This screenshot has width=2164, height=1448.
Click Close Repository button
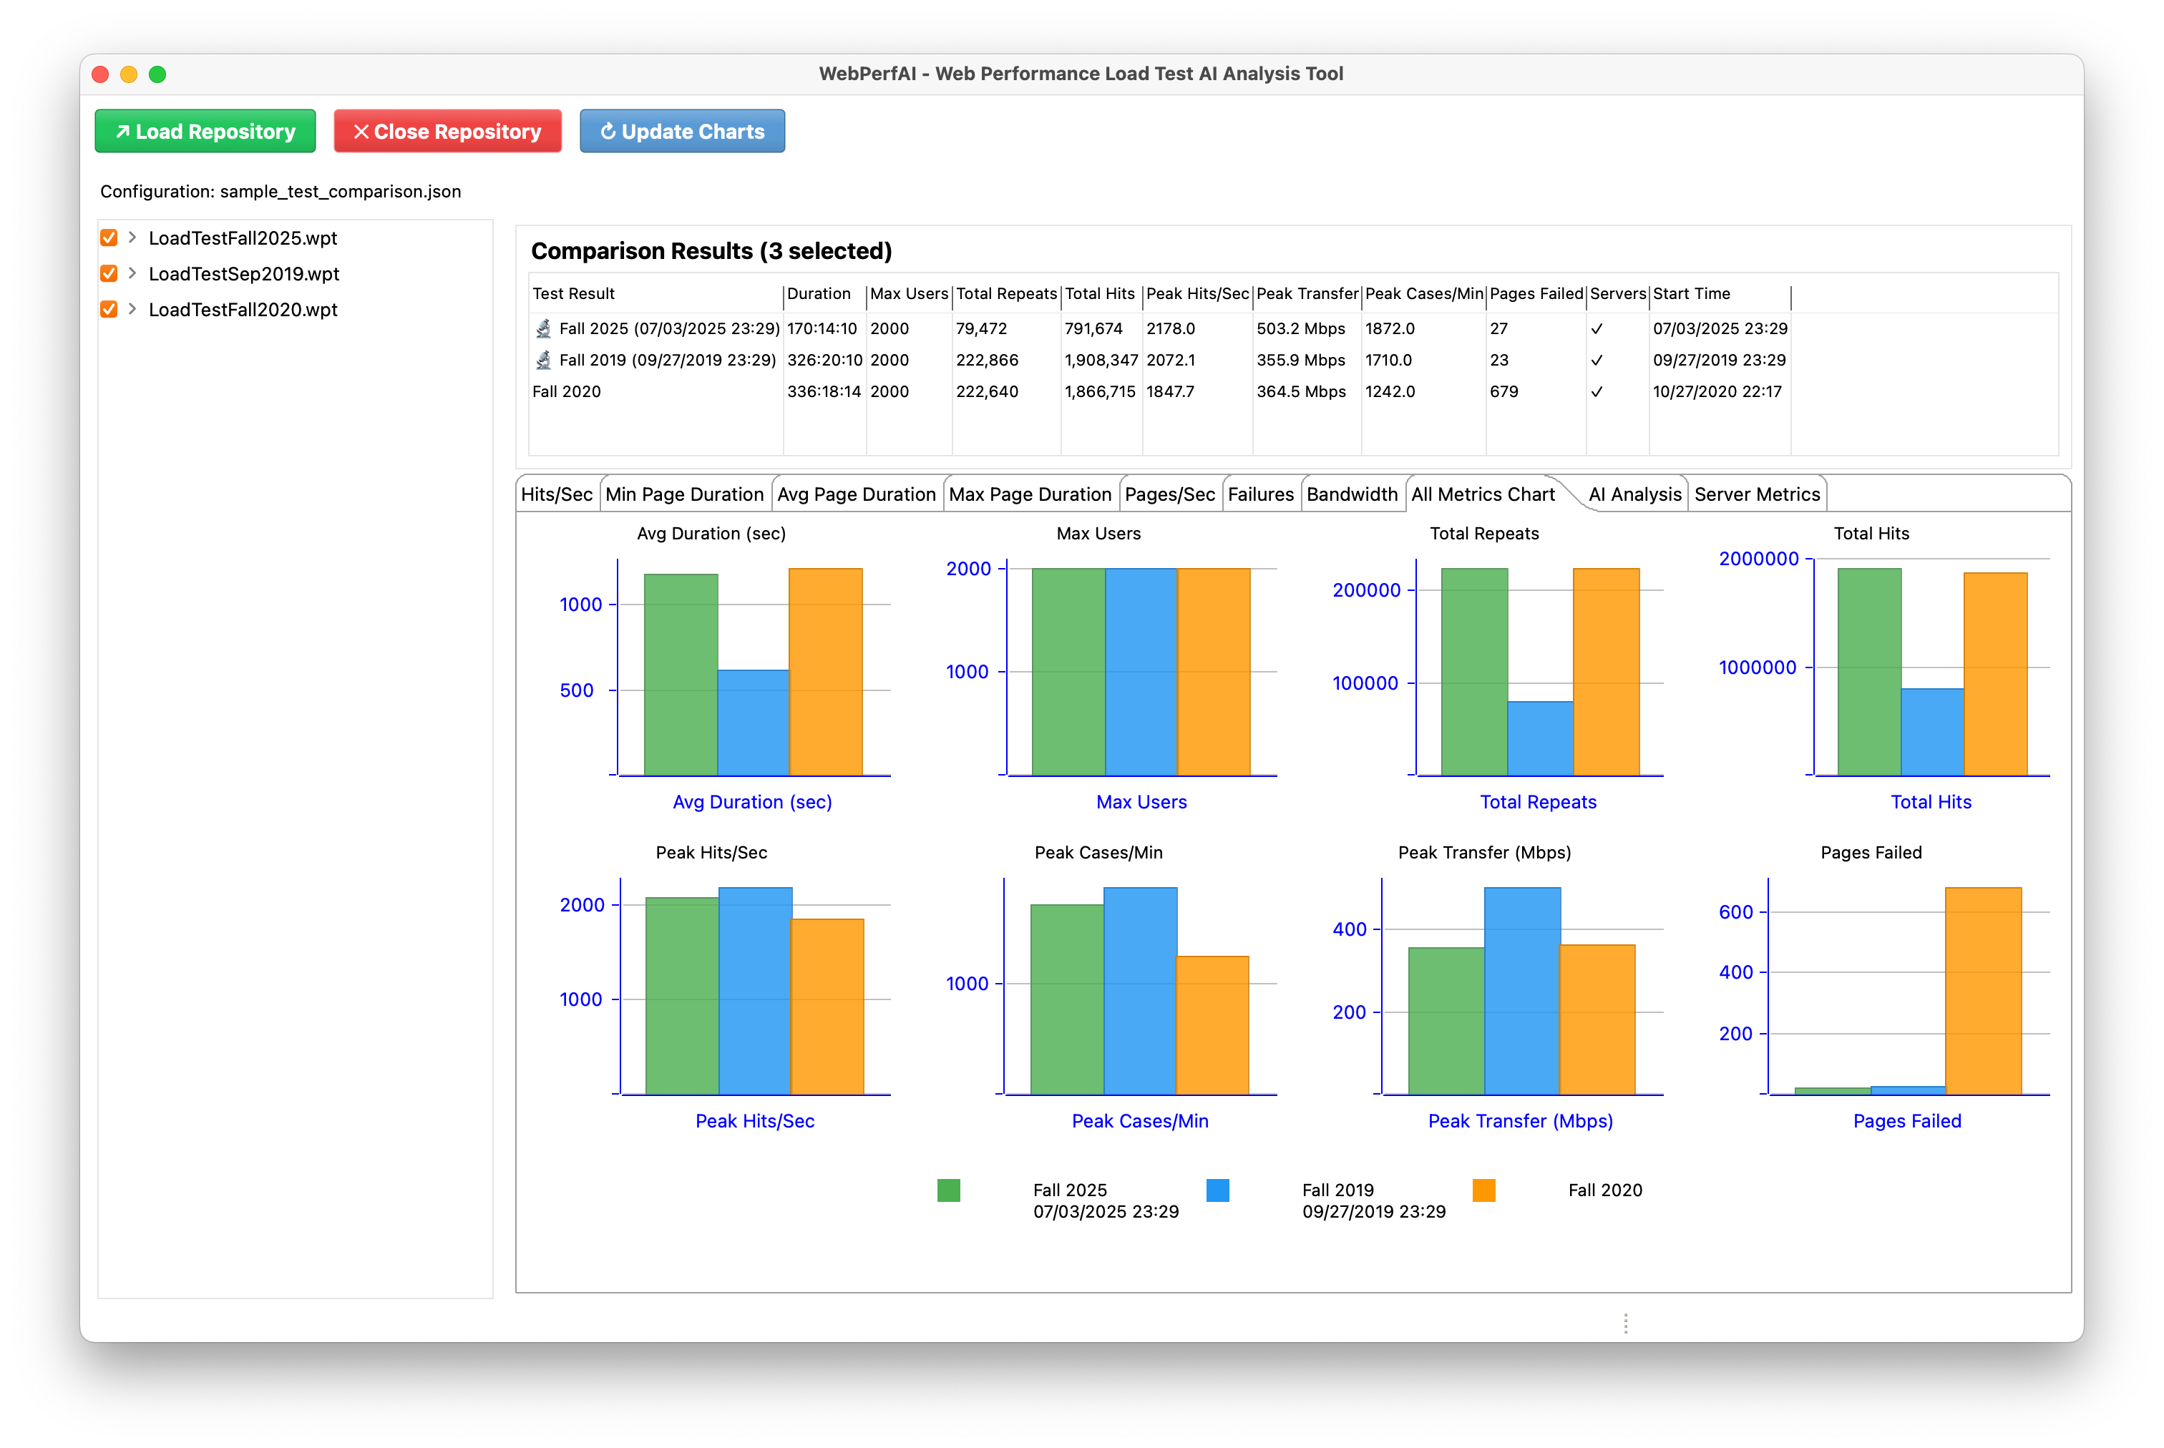click(447, 132)
